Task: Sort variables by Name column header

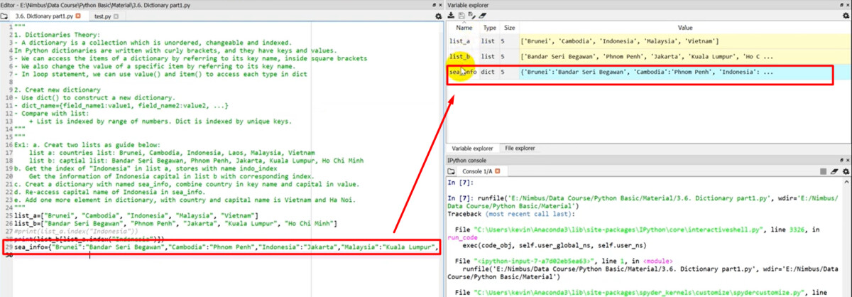Action: tap(464, 28)
